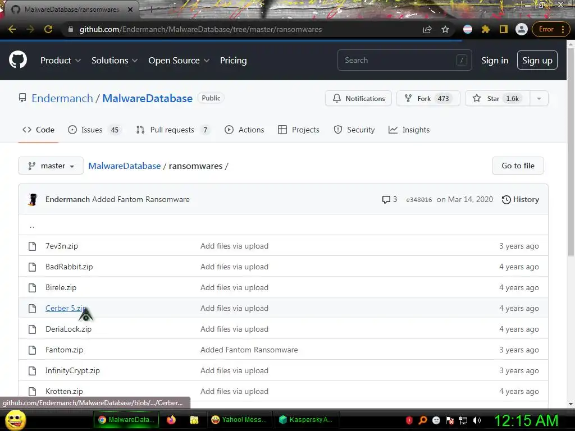Screen dimensions: 575x431
Task: Click the striped flag extension icon
Action: 468,29
